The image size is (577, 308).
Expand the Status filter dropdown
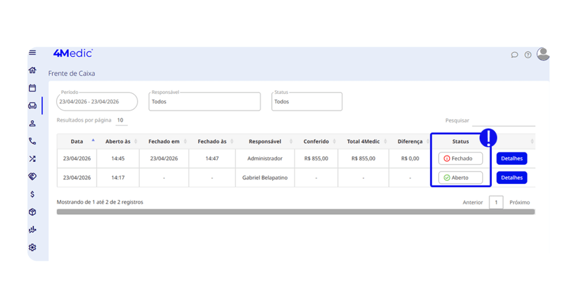(307, 102)
